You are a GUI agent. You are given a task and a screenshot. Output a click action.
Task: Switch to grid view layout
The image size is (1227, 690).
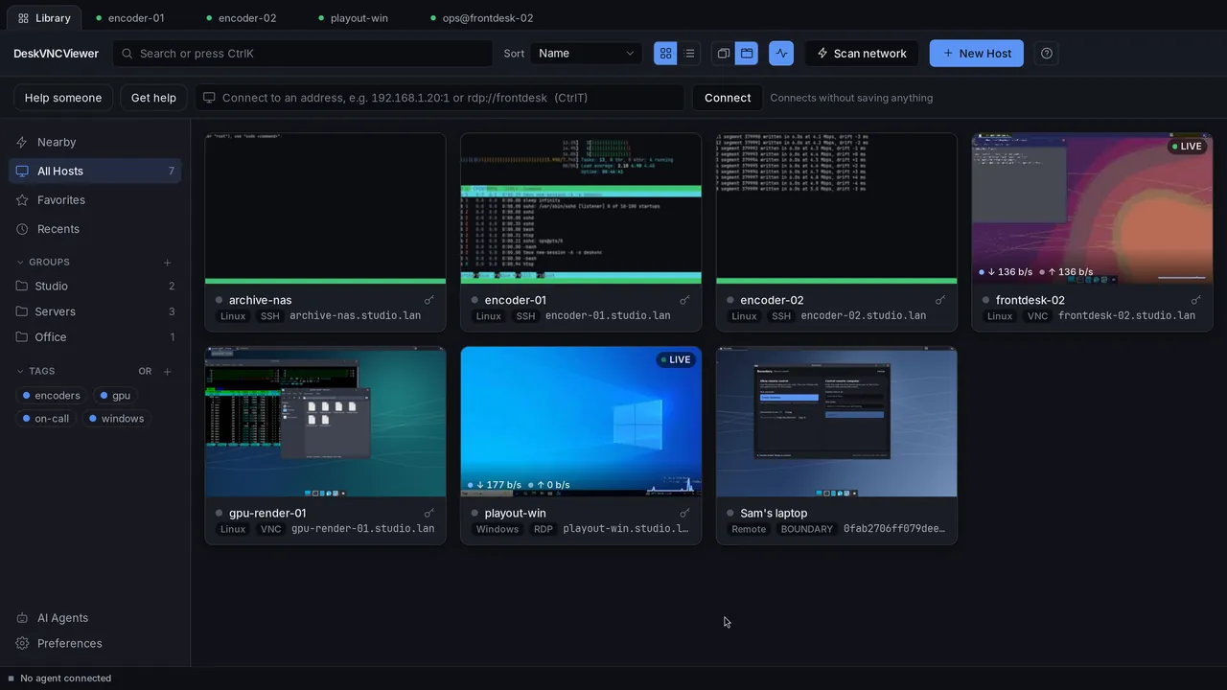665,54
